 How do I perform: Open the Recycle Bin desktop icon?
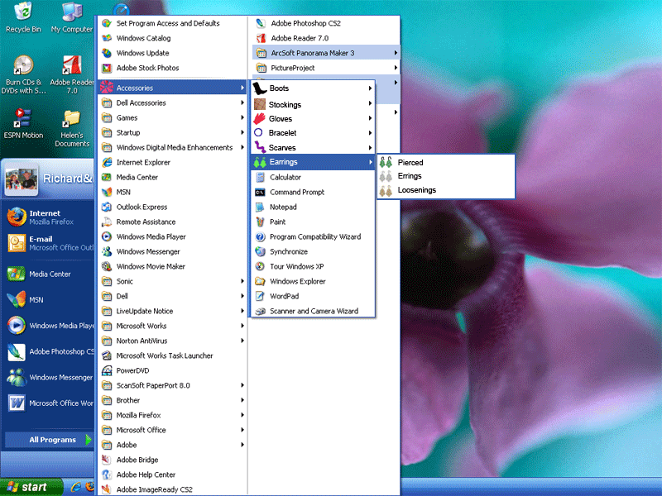[x=23, y=12]
